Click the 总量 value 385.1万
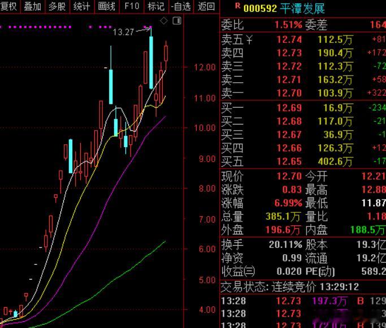The height and width of the screenshot is (328, 386). [283, 216]
